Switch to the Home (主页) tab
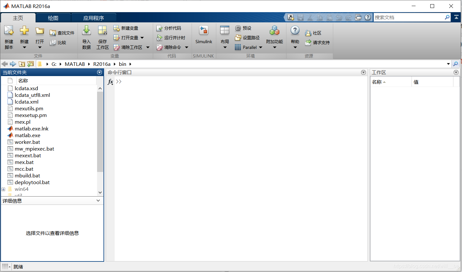Screen dimensions: 462x272 pyautogui.click(x=18, y=18)
